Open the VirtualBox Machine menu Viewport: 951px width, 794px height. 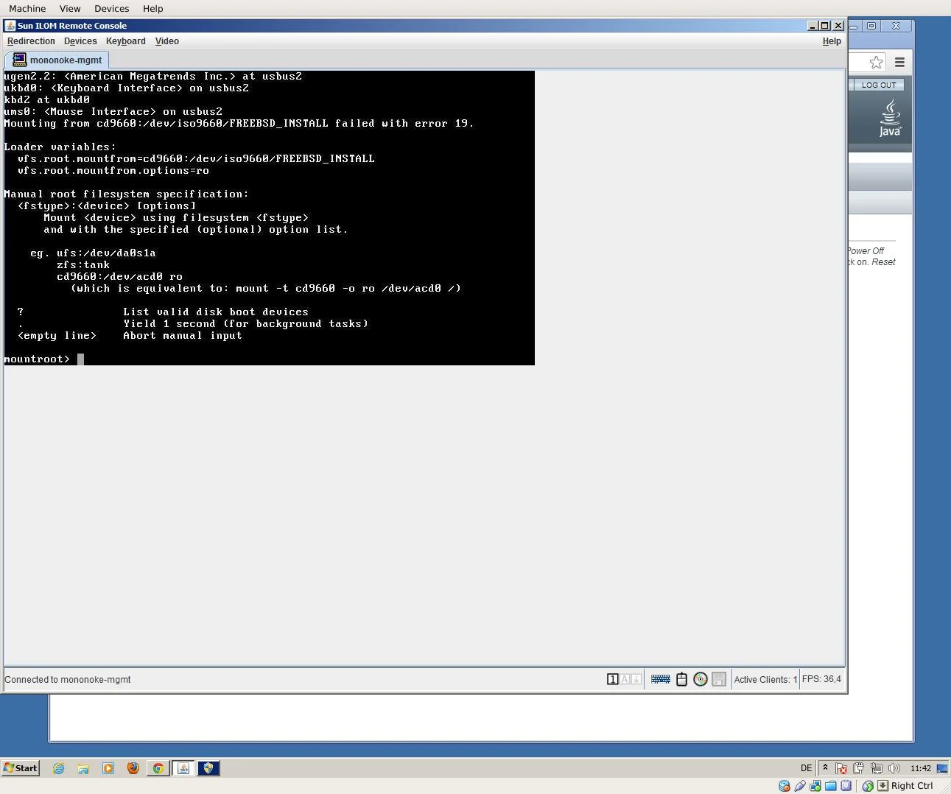tap(27, 8)
